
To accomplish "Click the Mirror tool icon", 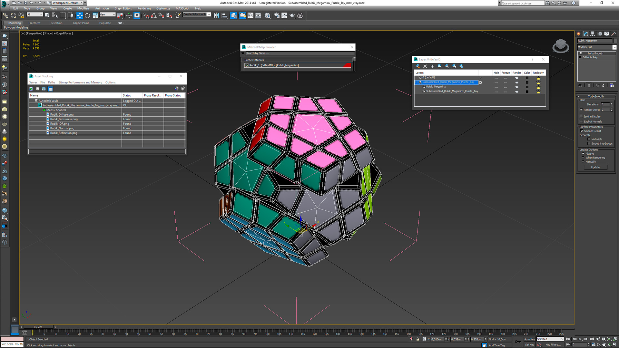I will tap(216, 15).
